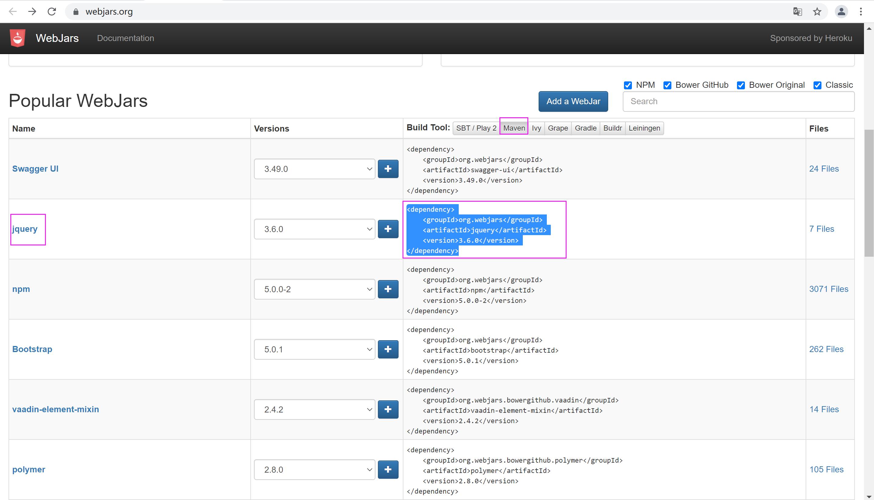Uncheck the NPM checkbox
The width and height of the screenshot is (874, 500).
(x=628, y=85)
